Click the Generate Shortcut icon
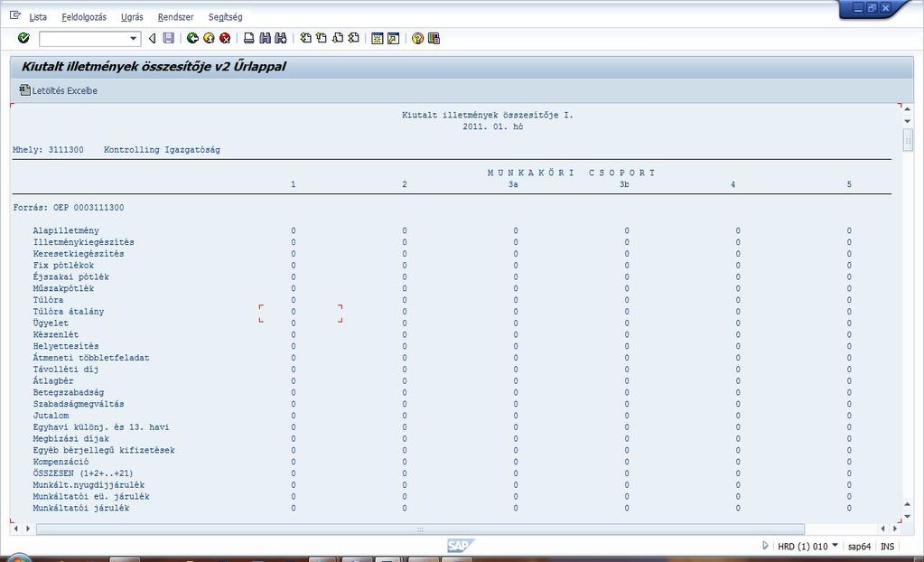 (x=394, y=38)
